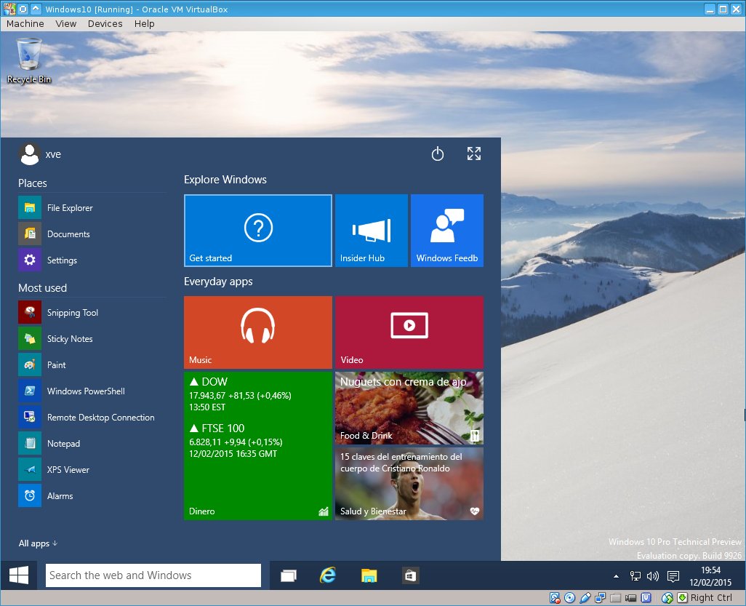Open the Get started tile

pos(258,231)
